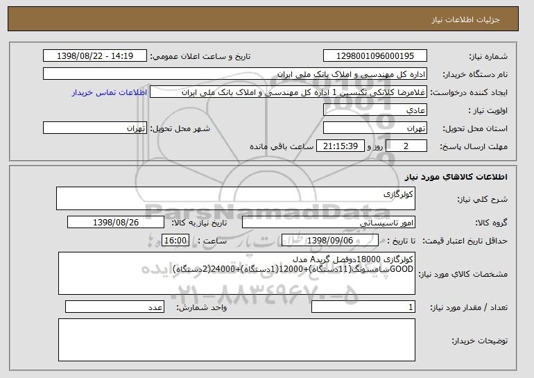Viewport: 534px width, 378px height.
Task: Click the price validity date field 1398/09/06
Action: pyautogui.click(x=330, y=241)
